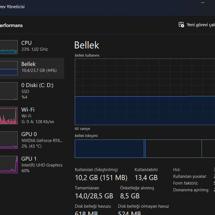
Task: Click the 'Disk belleği olmayan havuz' label
Action: pos(143,206)
